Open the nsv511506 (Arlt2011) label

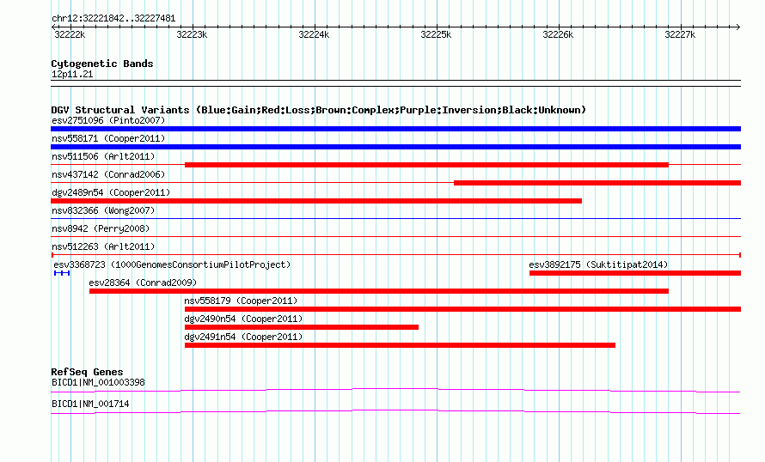(103, 156)
